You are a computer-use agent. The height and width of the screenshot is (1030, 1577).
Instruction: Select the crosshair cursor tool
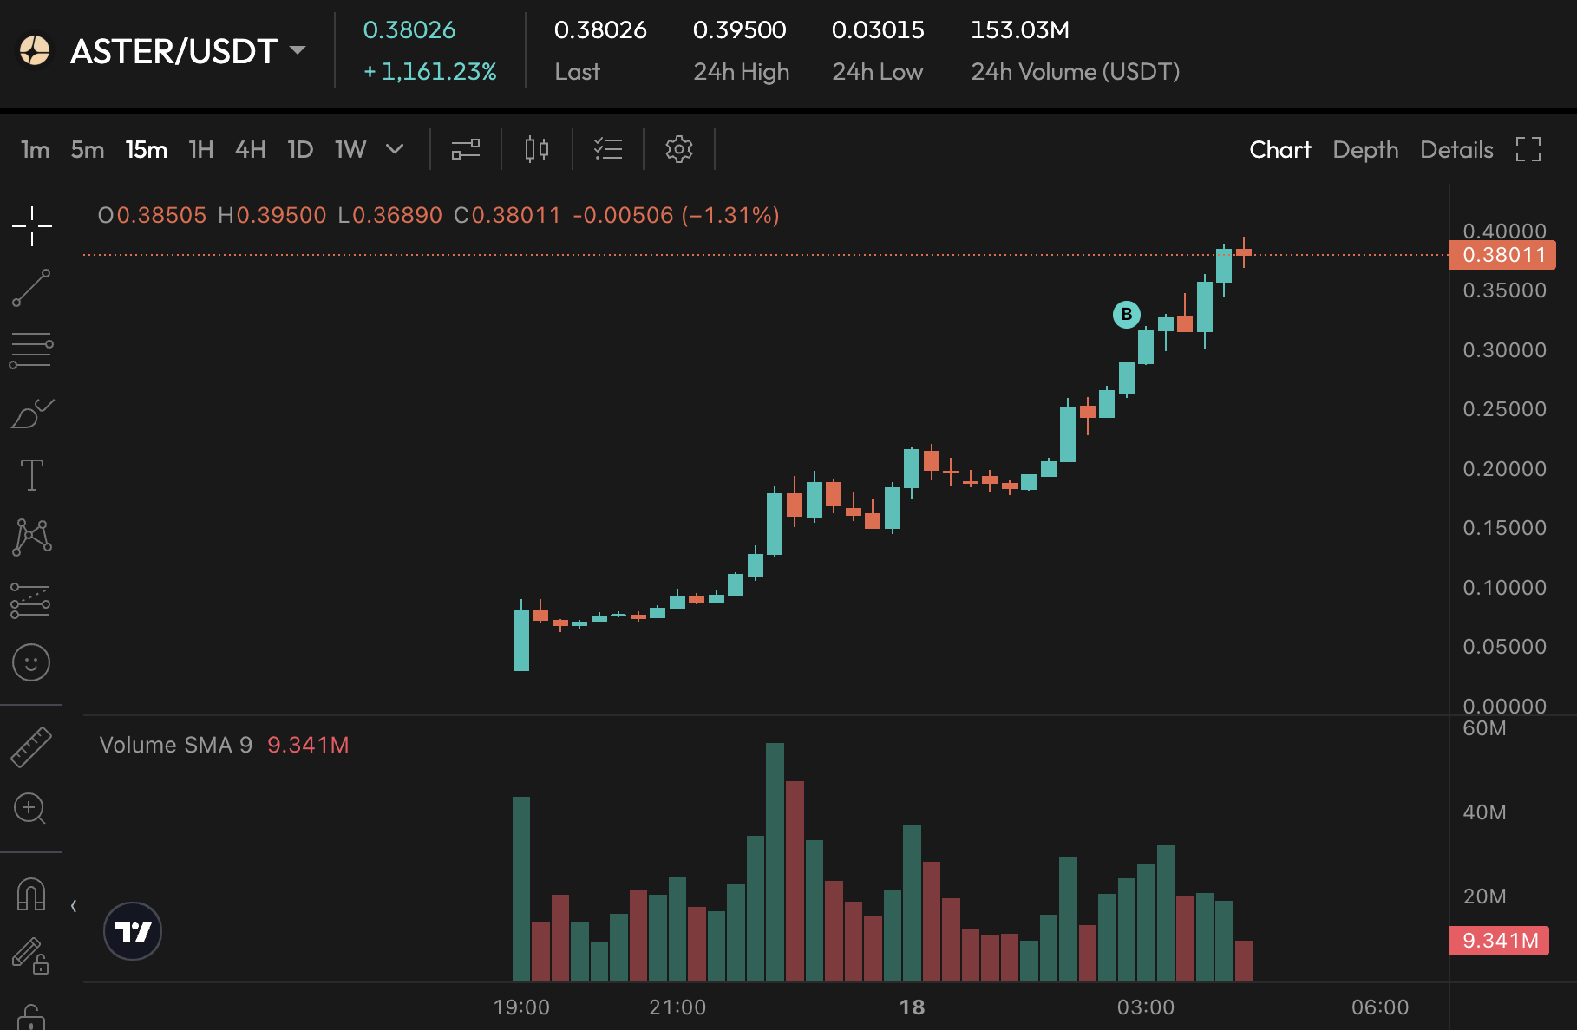32,226
